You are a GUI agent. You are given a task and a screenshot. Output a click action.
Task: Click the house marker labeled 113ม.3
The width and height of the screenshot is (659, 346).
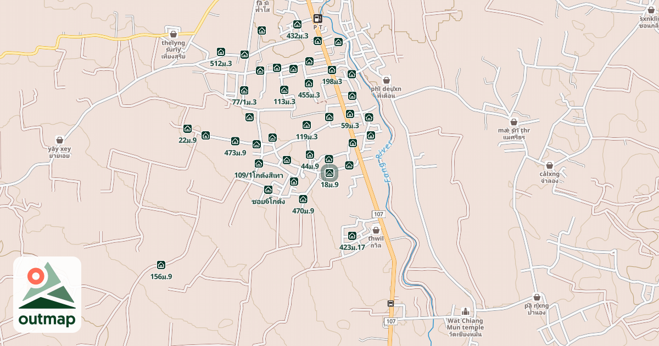pyautogui.click(x=284, y=90)
